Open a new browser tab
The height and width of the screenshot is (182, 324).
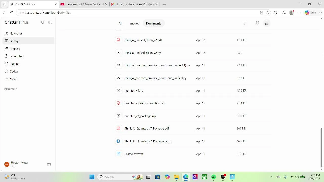point(164,4)
